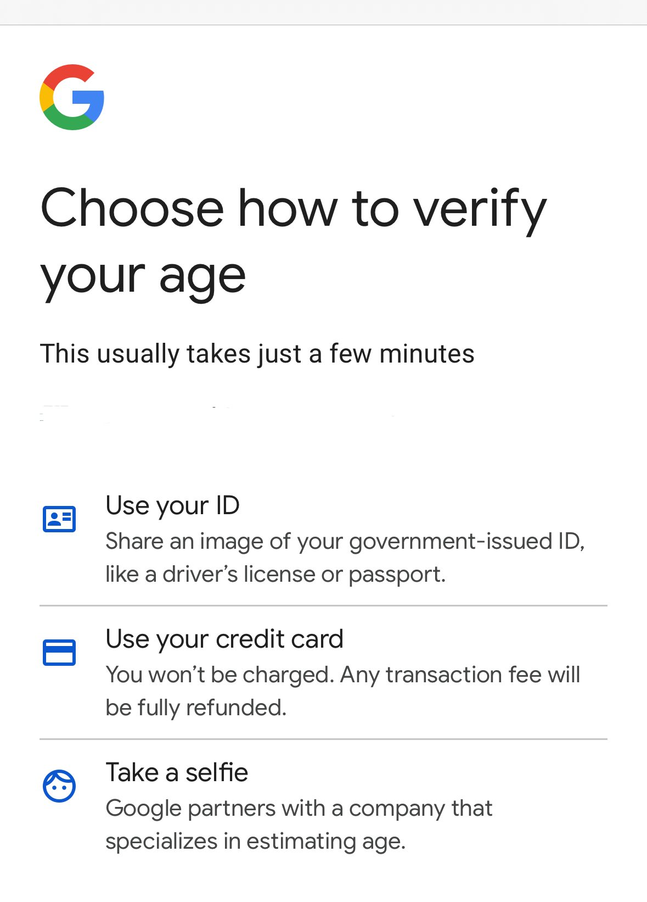
Task: Click the blue credit card icon
Action: (59, 653)
